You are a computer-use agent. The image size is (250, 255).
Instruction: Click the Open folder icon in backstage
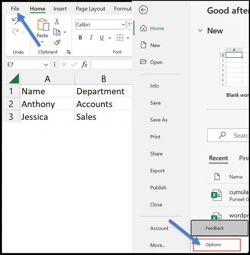pos(143,62)
